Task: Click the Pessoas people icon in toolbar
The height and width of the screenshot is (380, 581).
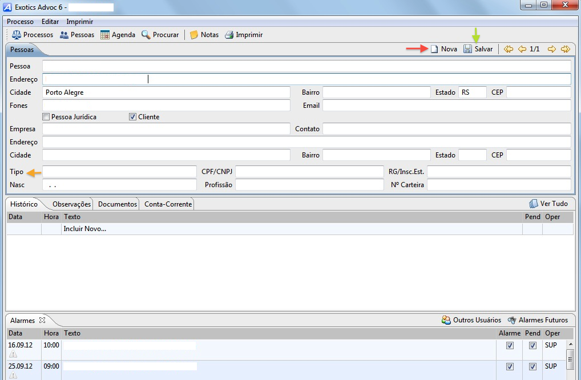Action: [64, 35]
